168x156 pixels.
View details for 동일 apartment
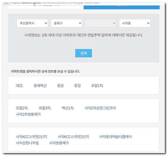tap(77, 86)
